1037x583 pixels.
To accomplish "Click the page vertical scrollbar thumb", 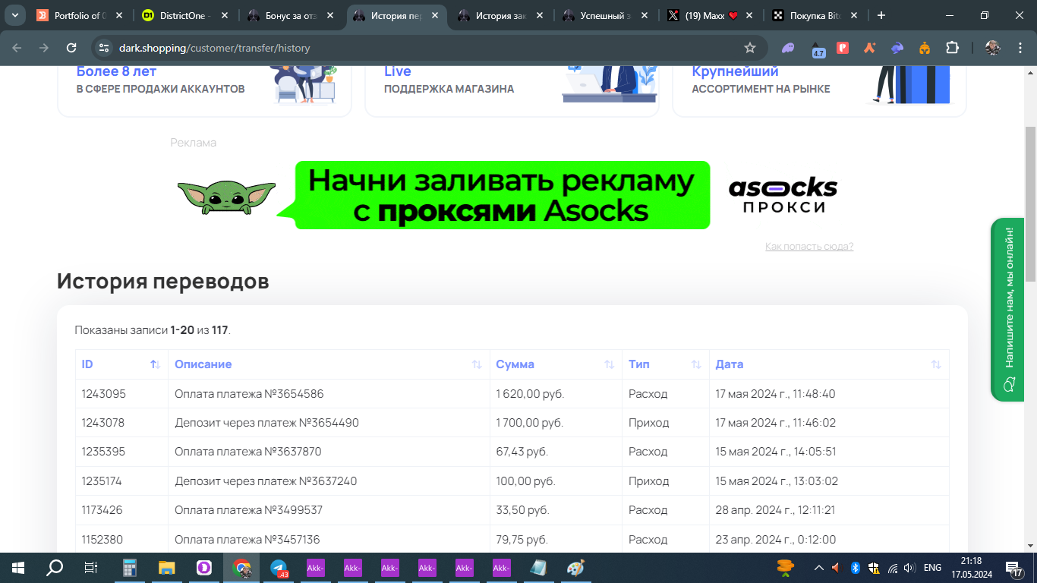I will click(x=1030, y=203).
